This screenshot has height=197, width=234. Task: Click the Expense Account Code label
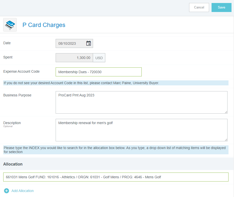pos(21,71)
